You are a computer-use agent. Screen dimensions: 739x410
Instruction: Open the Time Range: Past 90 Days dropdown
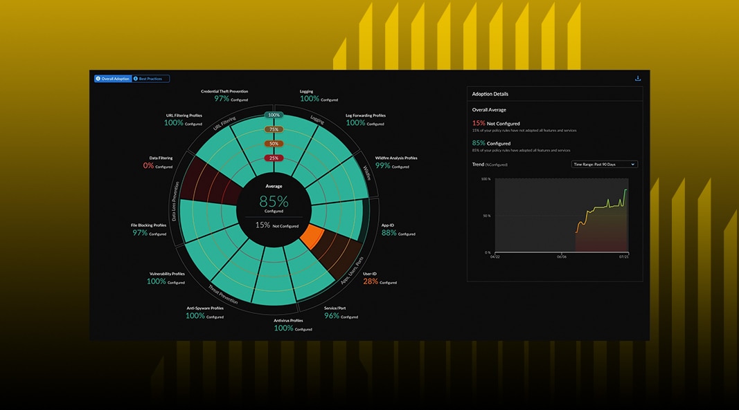[x=604, y=165]
